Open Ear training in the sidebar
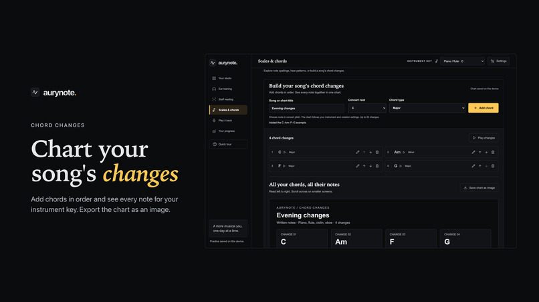 (228, 89)
